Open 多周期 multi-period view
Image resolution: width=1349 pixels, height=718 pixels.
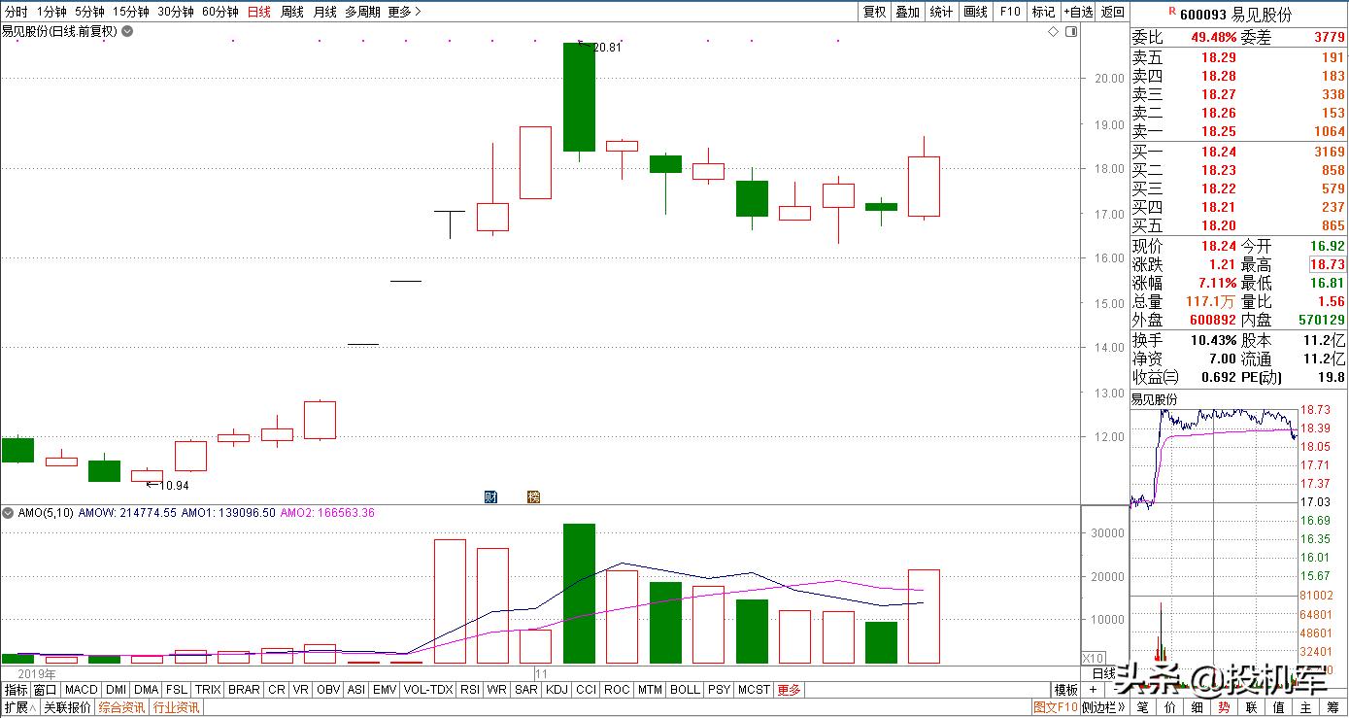click(362, 12)
